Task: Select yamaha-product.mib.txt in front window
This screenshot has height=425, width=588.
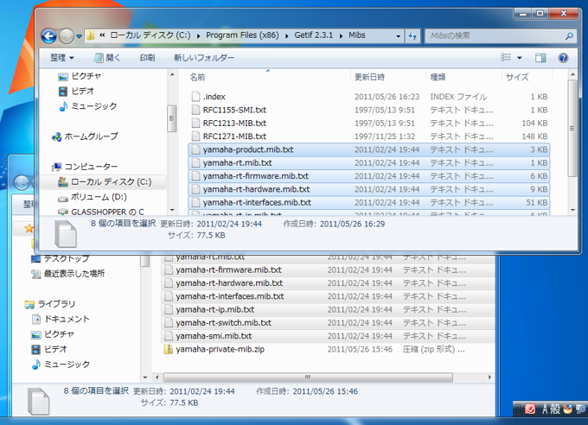Action: coord(368,149)
